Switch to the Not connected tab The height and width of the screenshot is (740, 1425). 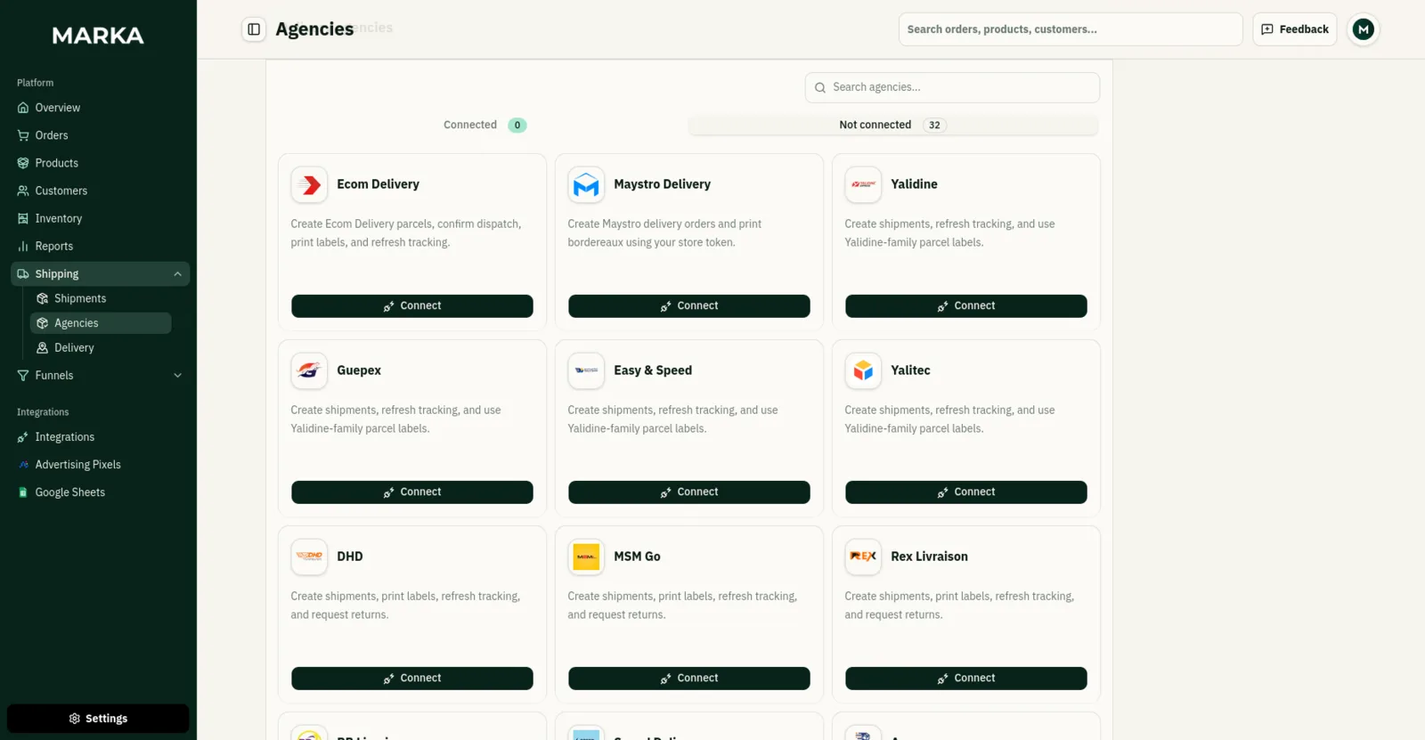click(893, 126)
